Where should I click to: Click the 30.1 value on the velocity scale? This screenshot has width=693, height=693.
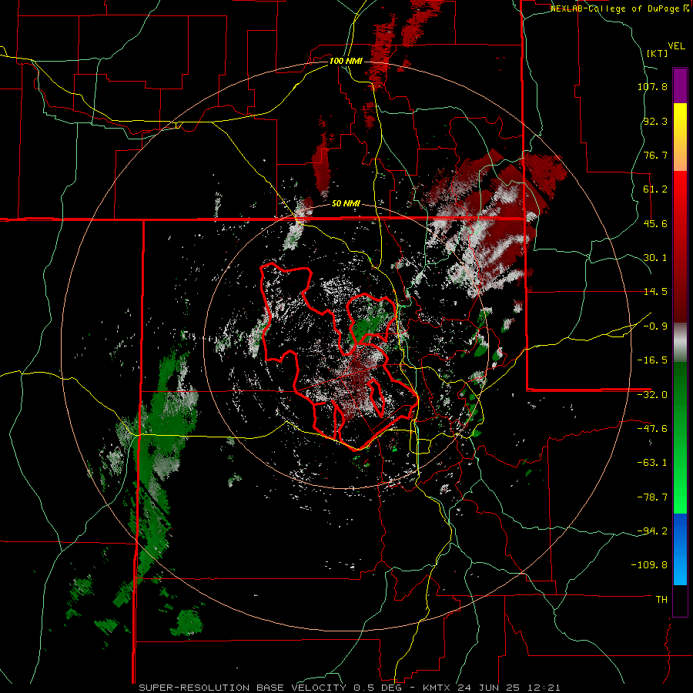[655, 258]
